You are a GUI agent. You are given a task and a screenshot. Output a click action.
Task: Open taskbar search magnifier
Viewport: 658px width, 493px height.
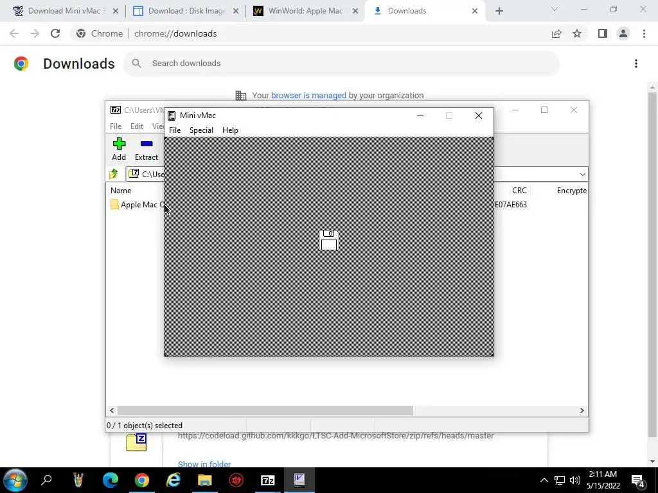pos(46,480)
